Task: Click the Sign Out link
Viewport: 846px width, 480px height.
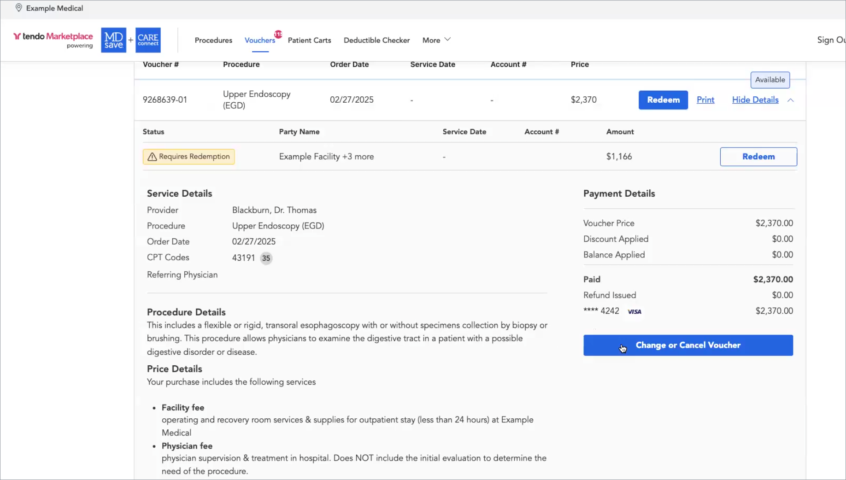Action: tap(830, 40)
